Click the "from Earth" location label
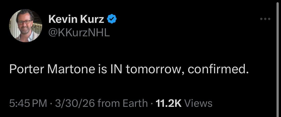The image size is (281, 117). coord(123,103)
